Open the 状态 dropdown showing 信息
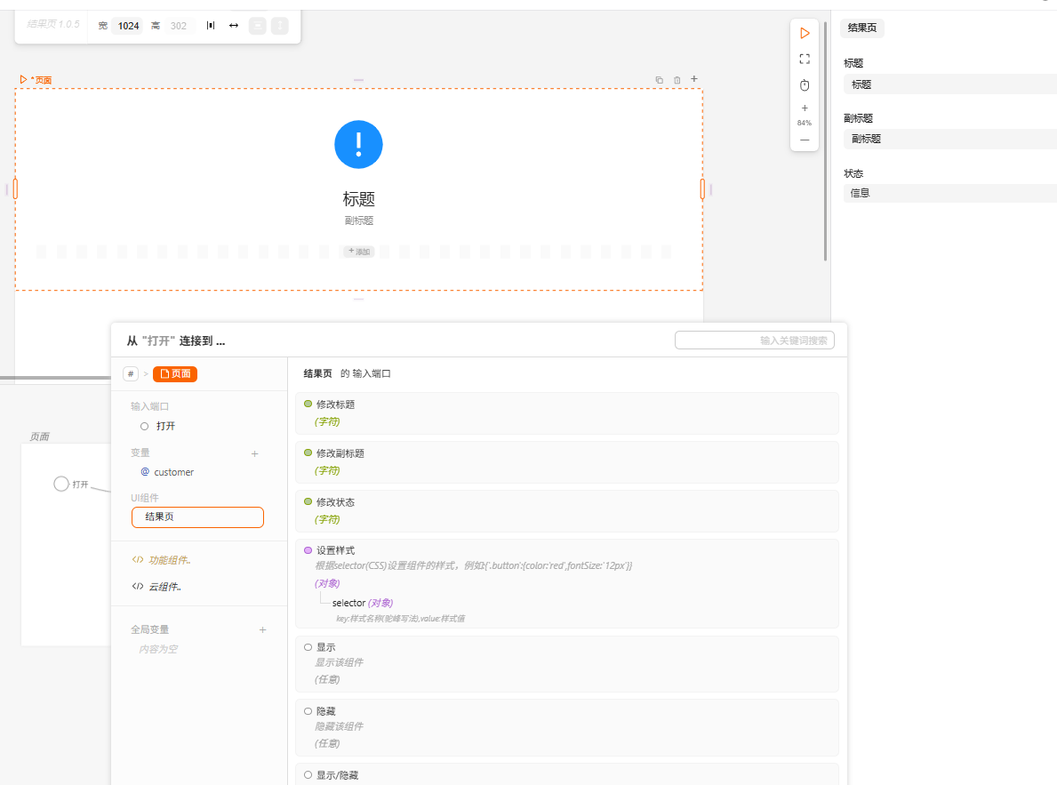Viewport: 1057px width, 785px height. tap(949, 193)
